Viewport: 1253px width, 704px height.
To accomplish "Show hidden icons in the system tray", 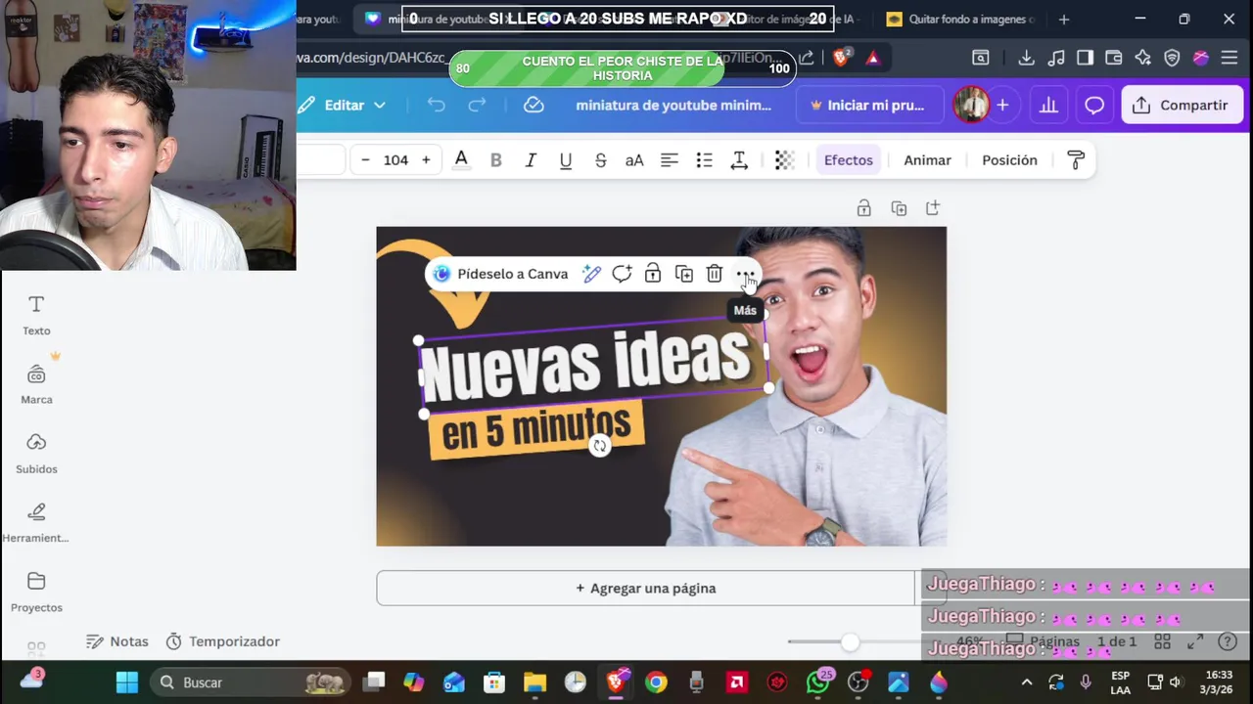I will click(1026, 682).
